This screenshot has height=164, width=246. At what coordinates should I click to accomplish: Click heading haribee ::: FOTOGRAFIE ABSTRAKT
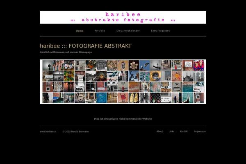[x=86, y=46]
